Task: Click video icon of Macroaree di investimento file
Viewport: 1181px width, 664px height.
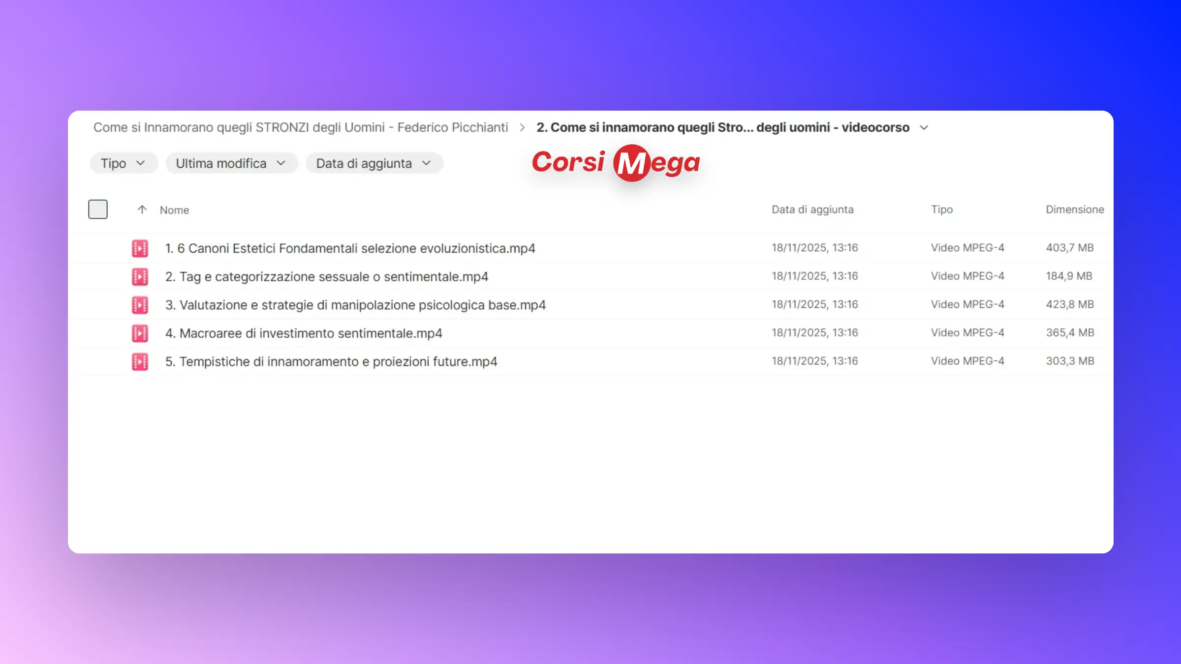Action: pos(140,333)
